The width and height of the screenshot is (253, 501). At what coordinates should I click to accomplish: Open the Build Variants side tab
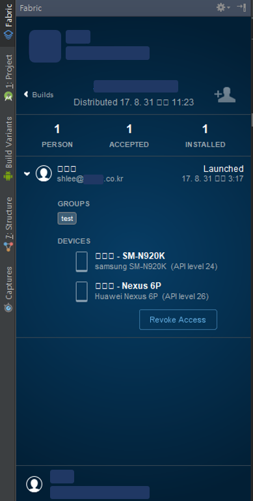tap(8, 149)
